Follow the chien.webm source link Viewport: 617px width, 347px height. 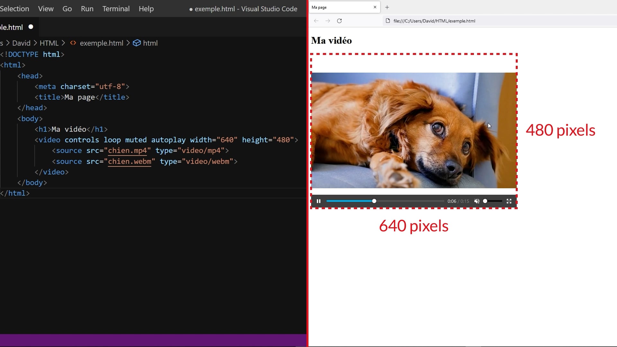pyautogui.click(x=130, y=162)
